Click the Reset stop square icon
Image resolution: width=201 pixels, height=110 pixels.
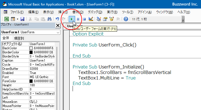click(84, 19)
